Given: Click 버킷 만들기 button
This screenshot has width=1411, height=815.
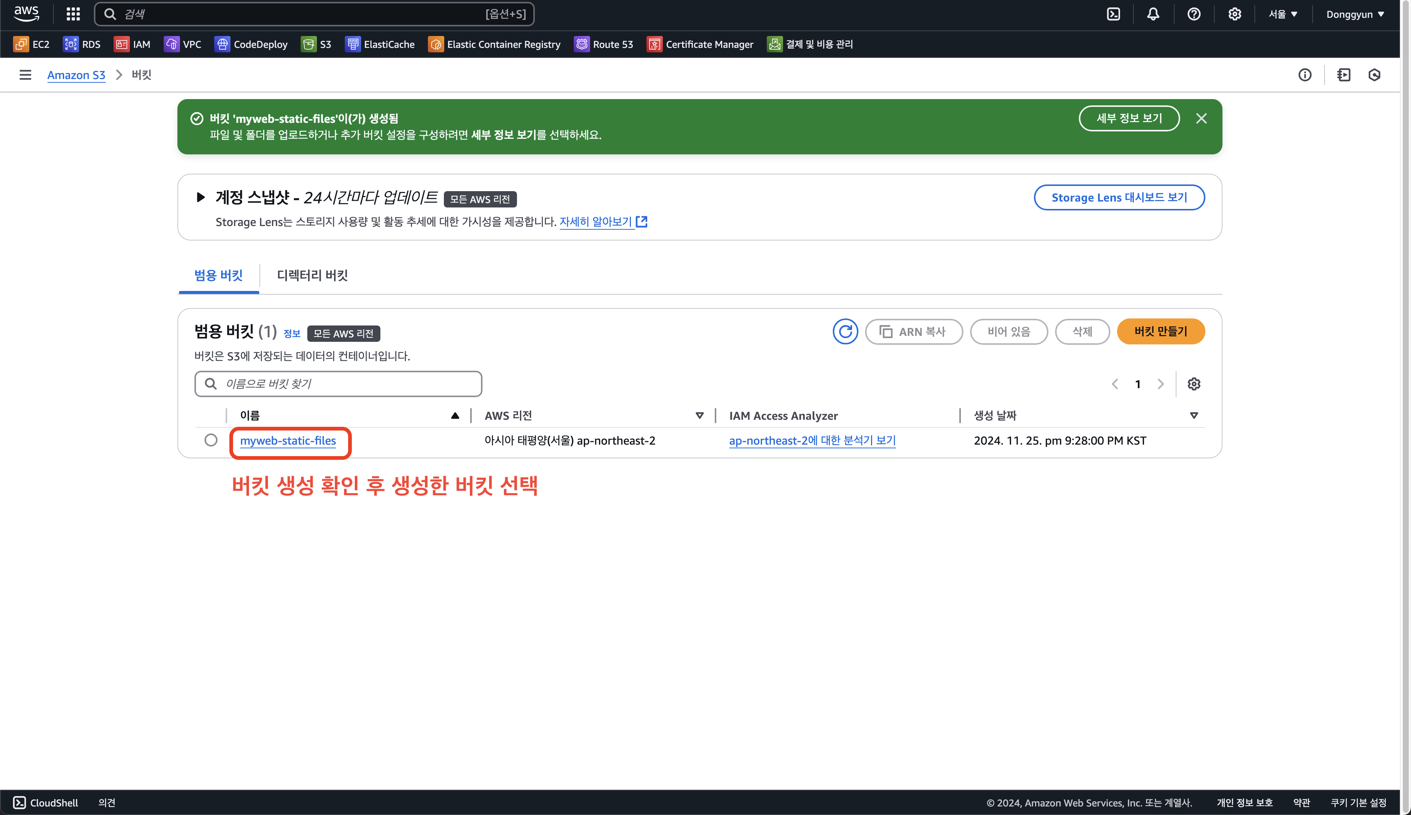Looking at the screenshot, I should click(x=1161, y=332).
